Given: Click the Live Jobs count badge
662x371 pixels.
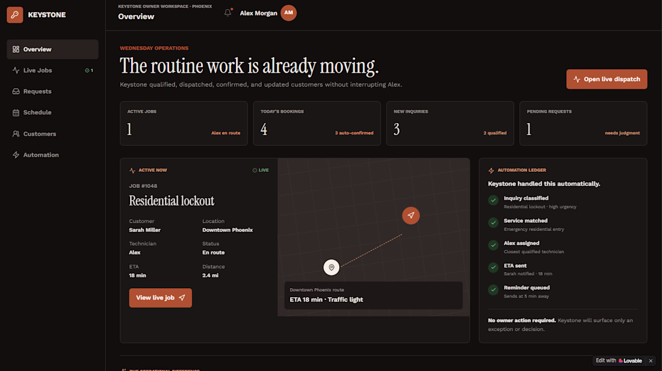Looking at the screenshot, I should coord(89,70).
